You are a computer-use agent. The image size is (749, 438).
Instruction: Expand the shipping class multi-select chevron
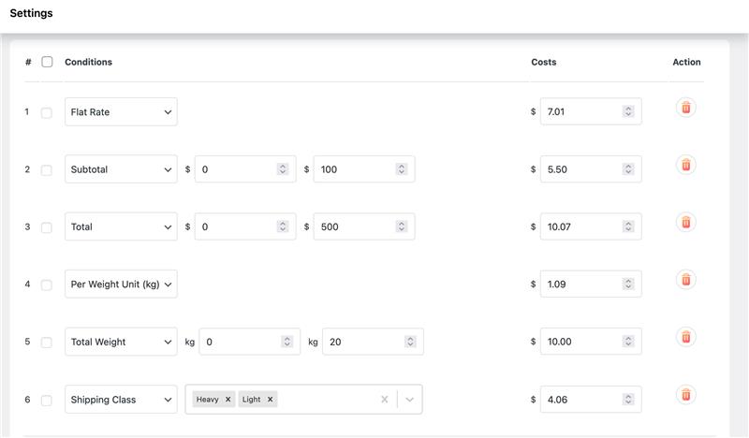[409, 400]
